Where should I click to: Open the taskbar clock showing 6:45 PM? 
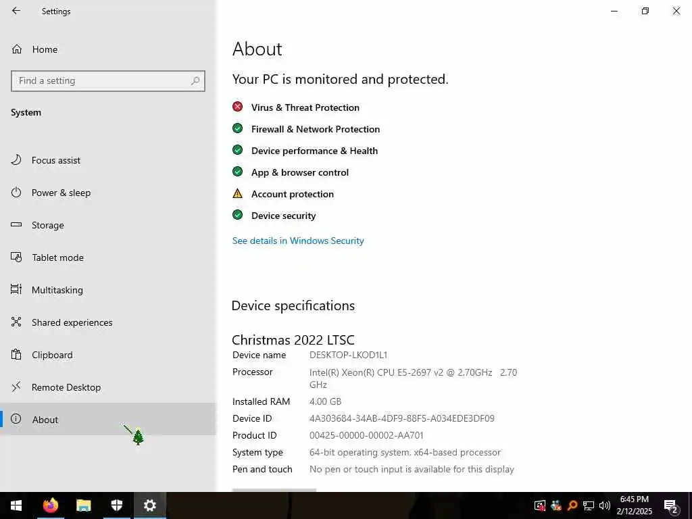click(634, 505)
